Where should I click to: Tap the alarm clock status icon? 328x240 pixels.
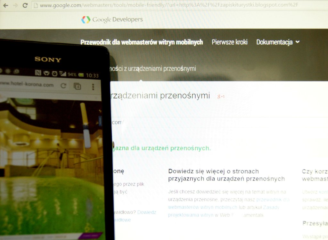tap(54, 74)
